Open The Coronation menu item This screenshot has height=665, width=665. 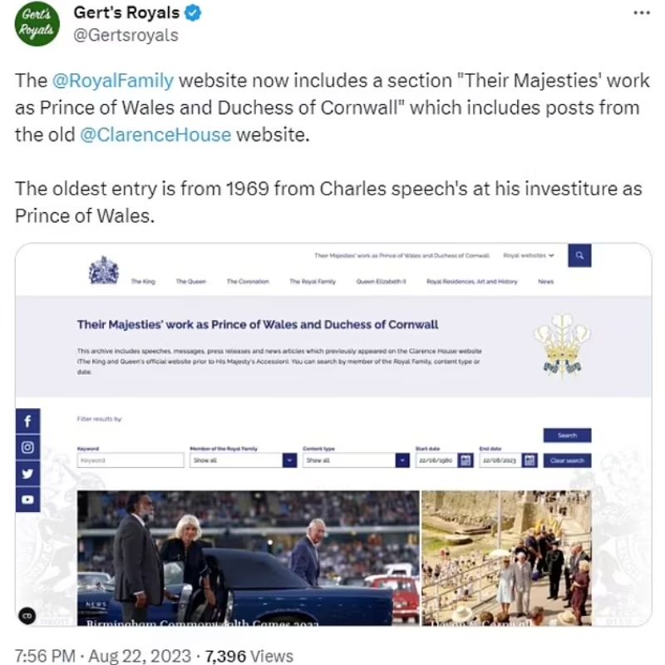[x=248, y=282]
